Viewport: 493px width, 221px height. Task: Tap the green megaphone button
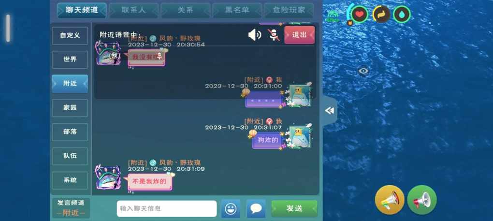(422, 200)
